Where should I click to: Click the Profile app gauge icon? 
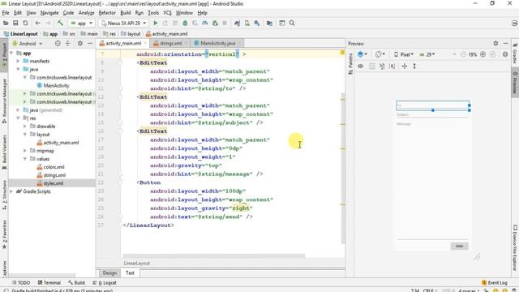[205, 24]
